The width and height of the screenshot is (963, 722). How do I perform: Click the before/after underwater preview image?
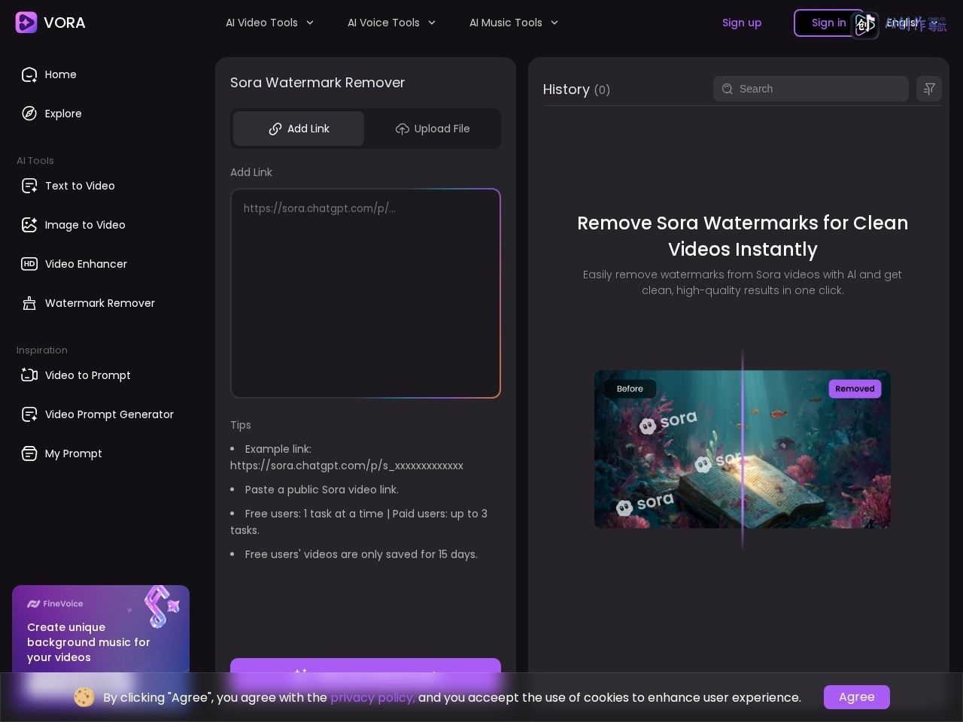[743, 449]
